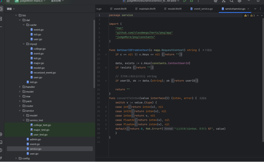Open Code With Me add-user icon
This screenshot has width=264, height=162.
[x=224, y=1]
